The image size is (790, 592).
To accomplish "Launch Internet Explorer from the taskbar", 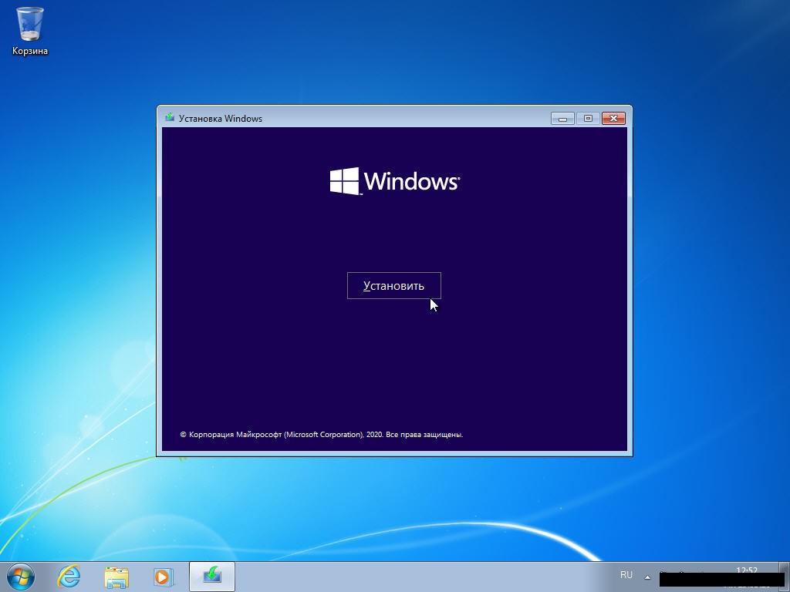I will point(69,577).
